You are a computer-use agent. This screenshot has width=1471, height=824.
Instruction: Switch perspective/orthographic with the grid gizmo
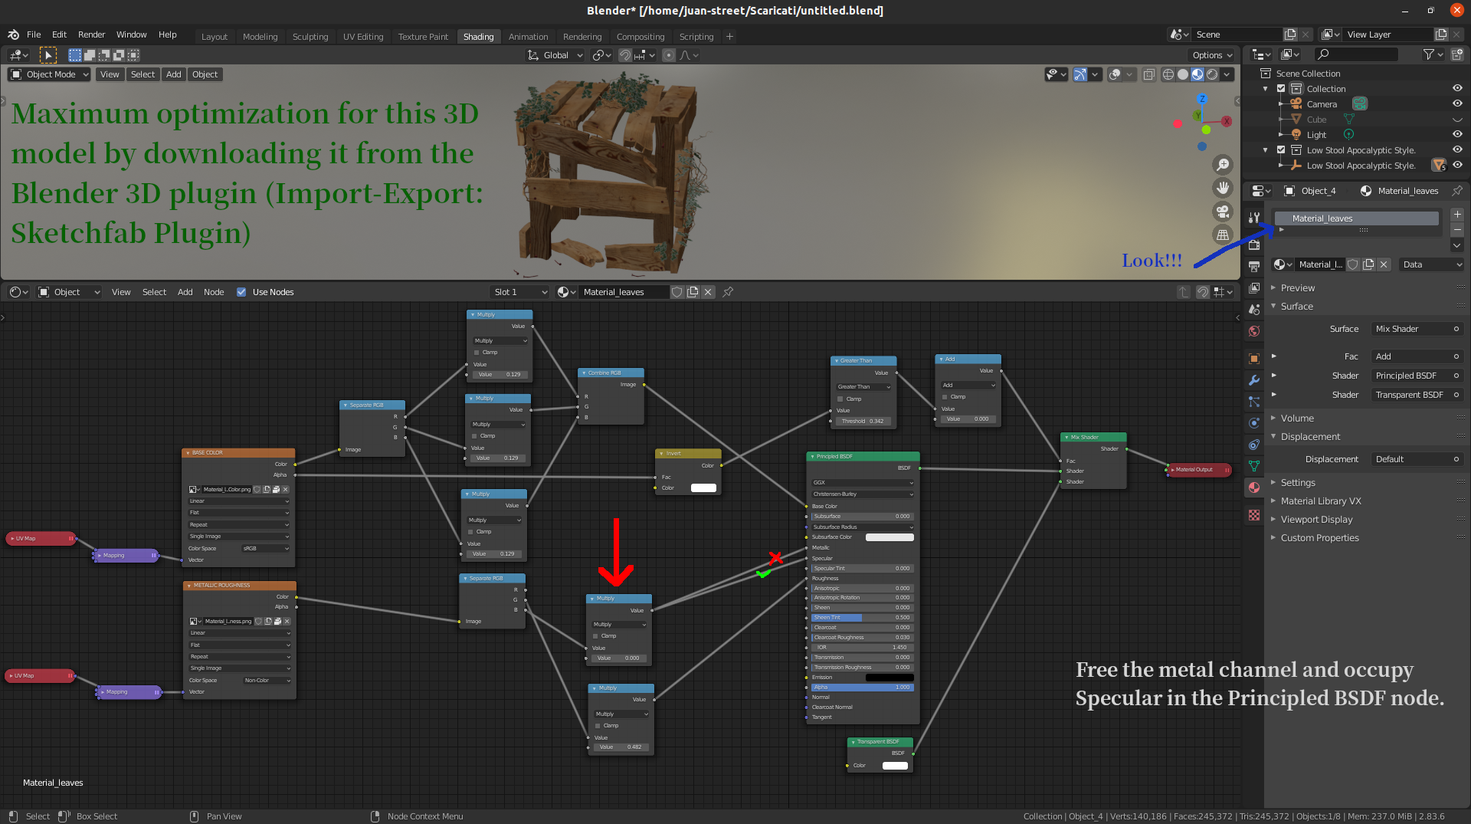coord(1223,235)
